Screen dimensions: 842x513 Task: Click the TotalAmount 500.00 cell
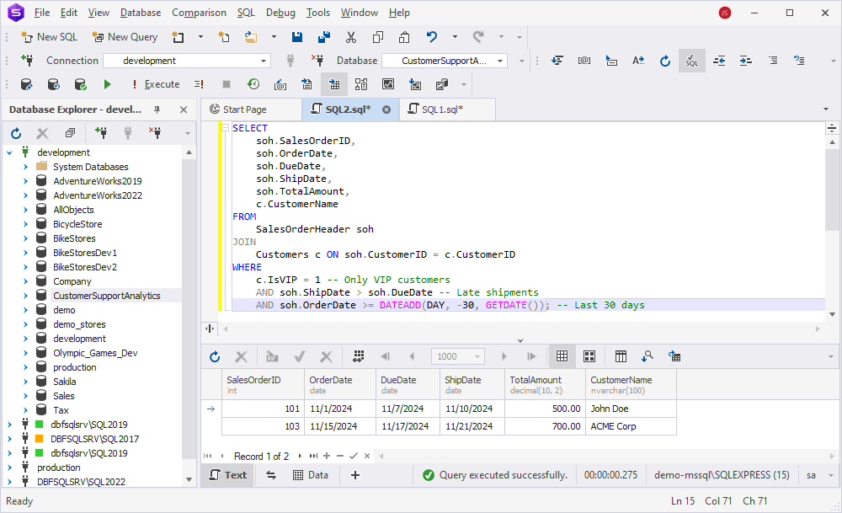(545, 409)
